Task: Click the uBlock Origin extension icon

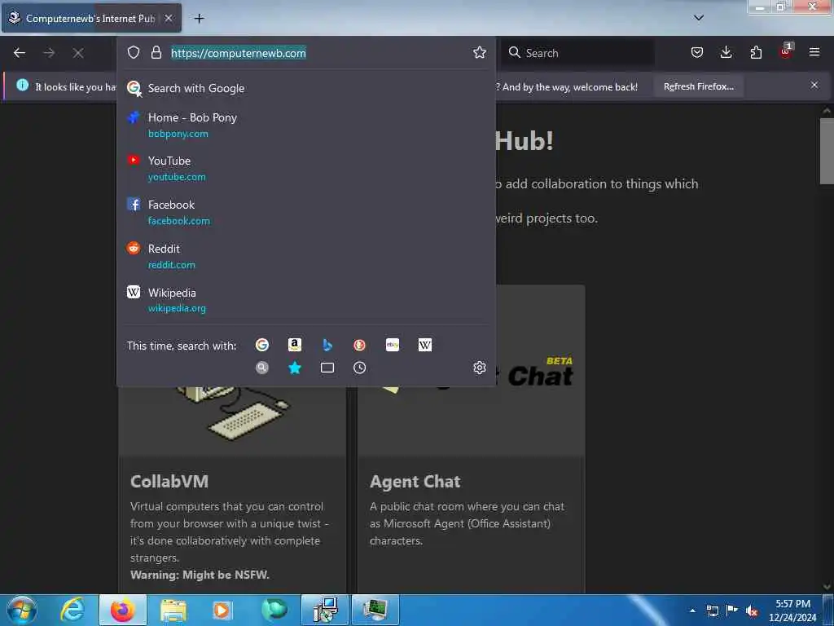Action: [785, 51]
